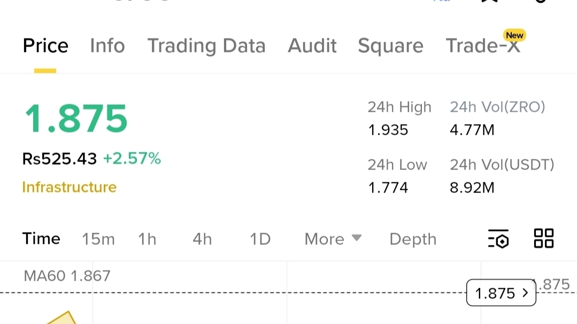Click the four-square grid layout icon
The width and height of the screenshot is (577, 324).
(543, 238)
